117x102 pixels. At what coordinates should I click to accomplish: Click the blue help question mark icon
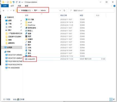pos(114,6)
